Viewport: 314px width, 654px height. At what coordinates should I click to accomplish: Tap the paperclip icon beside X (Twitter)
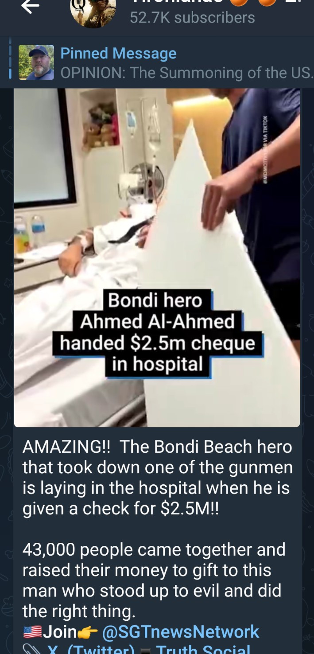[32, 650]
